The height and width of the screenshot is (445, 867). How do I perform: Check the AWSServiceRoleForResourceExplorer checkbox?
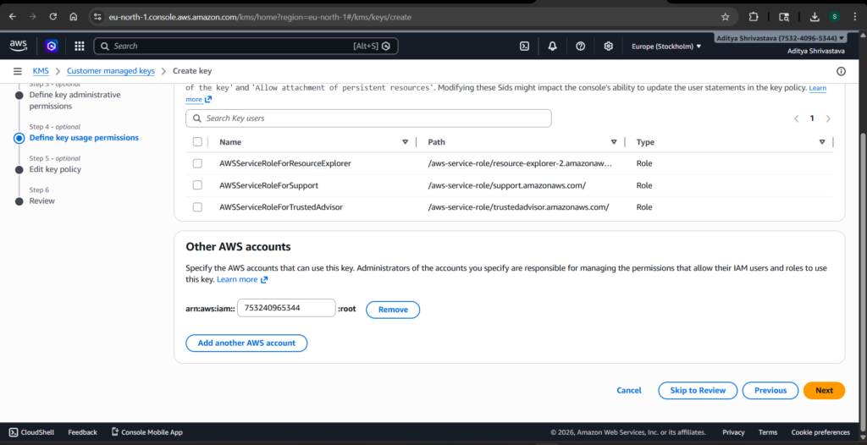coord(197,163)
